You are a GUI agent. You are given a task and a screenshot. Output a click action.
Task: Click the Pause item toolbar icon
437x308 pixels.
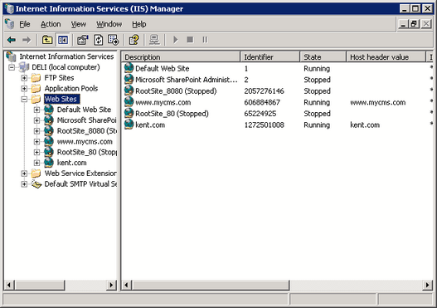click(205, 40)
